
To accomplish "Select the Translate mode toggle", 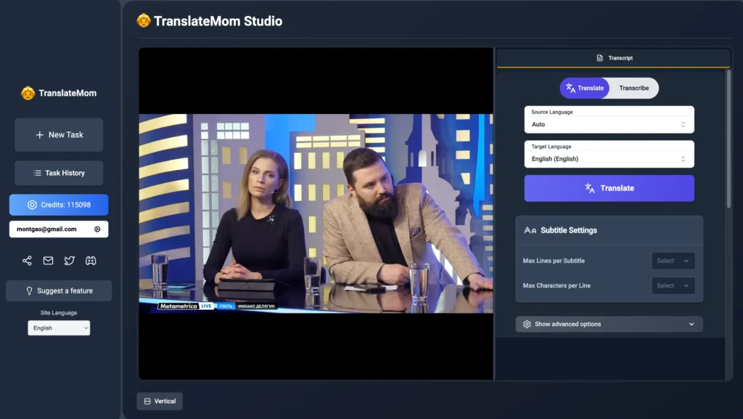I will click(x=585, y=88).
